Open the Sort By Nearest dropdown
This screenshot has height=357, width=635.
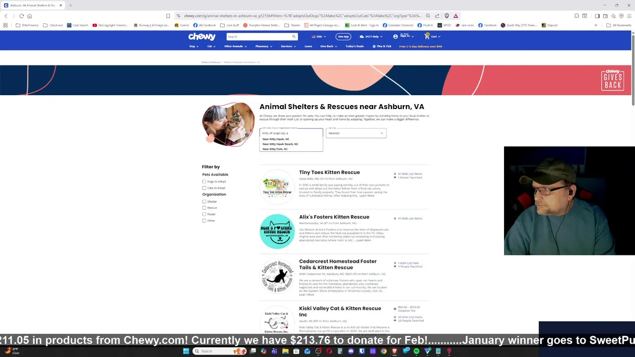356,133
